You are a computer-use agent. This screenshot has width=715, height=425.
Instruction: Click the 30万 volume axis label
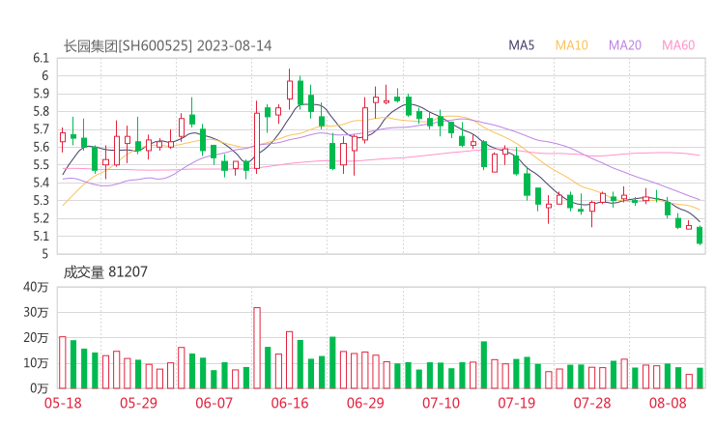(x=36, y=312)
